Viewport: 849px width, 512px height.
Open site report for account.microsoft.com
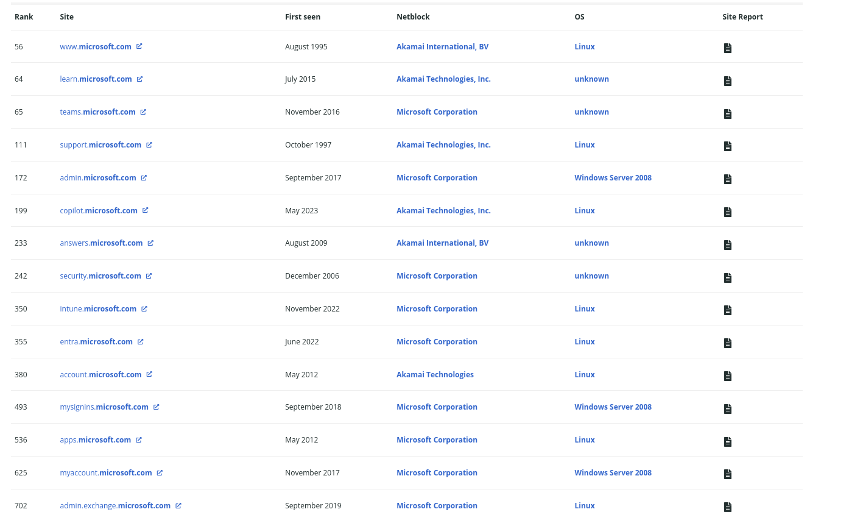tap(727, 376)
